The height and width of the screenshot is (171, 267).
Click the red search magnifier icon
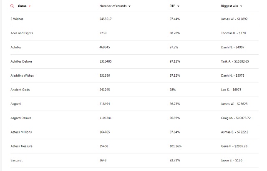[12, 6]
